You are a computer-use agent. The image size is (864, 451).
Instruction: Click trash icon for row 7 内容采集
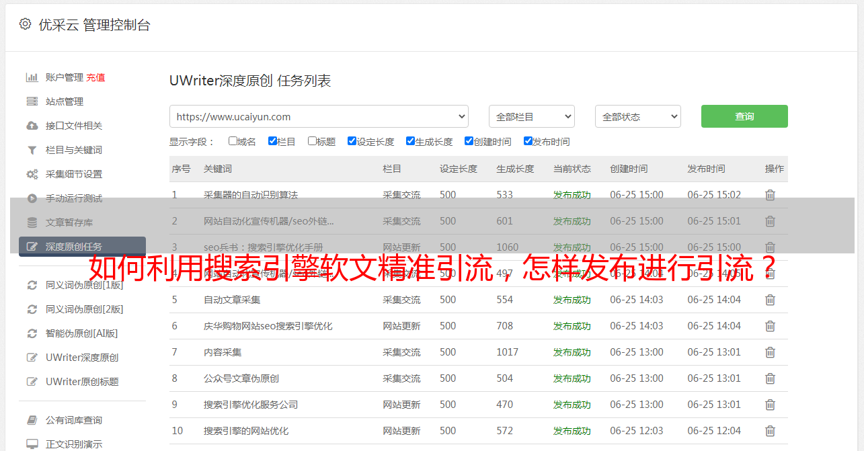(770, 352)
